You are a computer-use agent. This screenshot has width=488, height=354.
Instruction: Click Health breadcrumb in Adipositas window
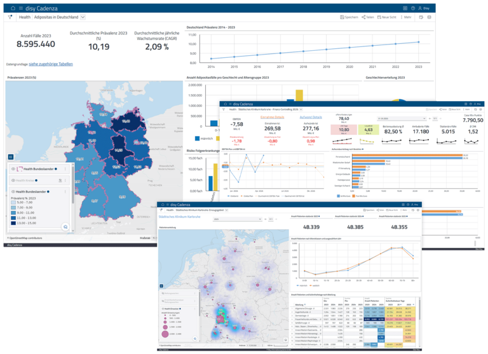[25, 17]
